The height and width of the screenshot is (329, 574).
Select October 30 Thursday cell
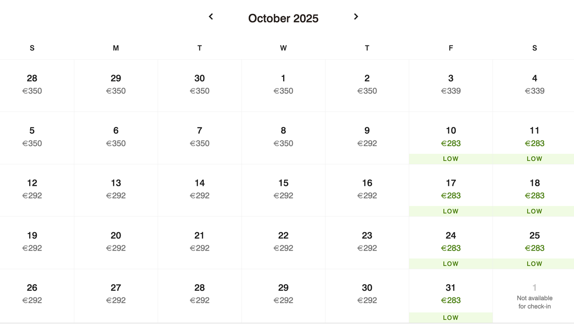[x=367, y=296]
